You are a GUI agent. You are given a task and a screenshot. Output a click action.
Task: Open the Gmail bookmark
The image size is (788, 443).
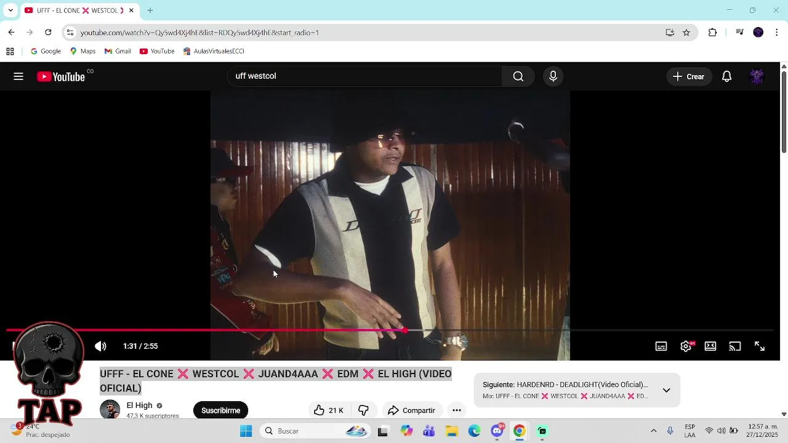(118, 51)
